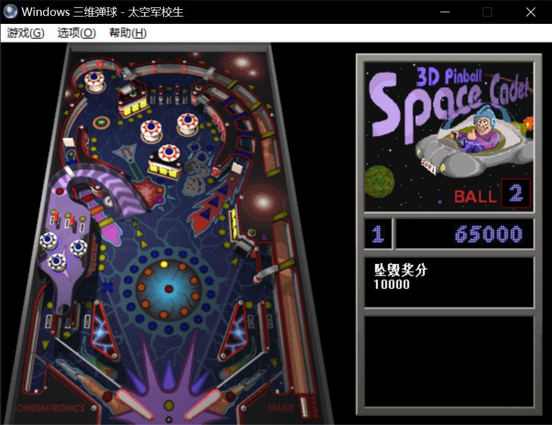552x425 pixels.
Task: Open the 选项(O) menu
Action: click(77, 33)
